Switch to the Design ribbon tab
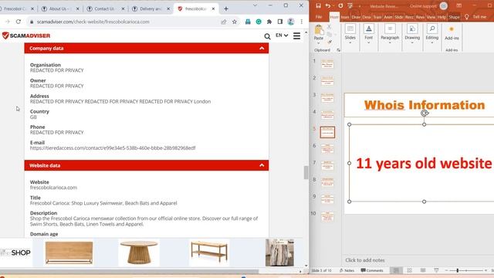 click(367, 17)
